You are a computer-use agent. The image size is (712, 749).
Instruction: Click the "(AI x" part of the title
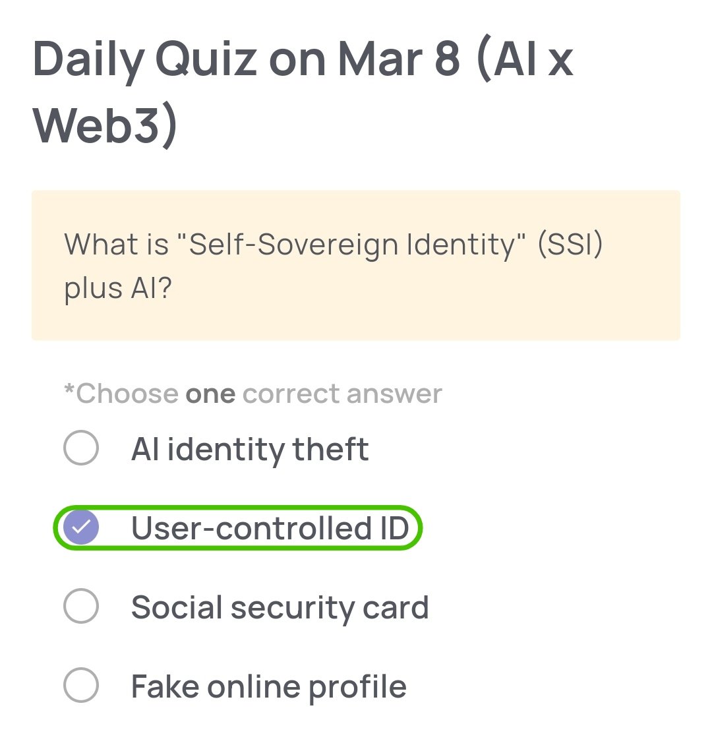coord(525,59)
